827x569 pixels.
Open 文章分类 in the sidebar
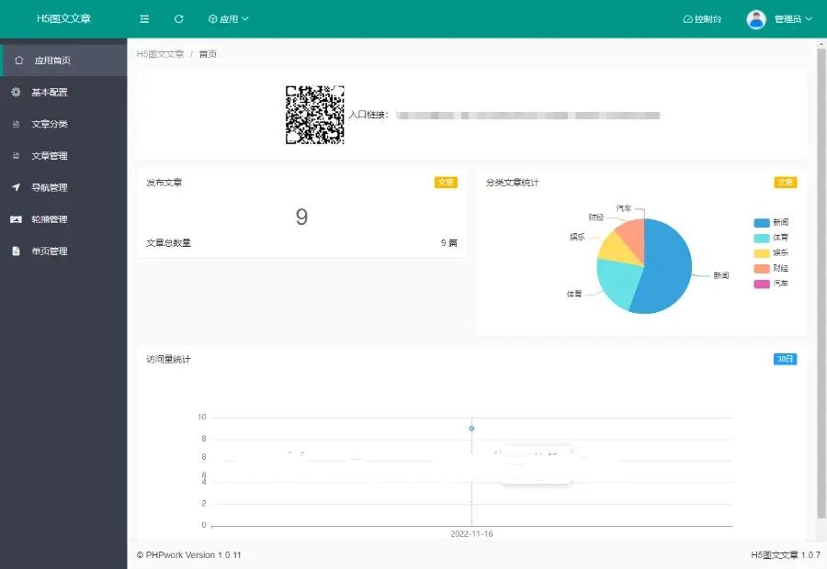(63, 124)
